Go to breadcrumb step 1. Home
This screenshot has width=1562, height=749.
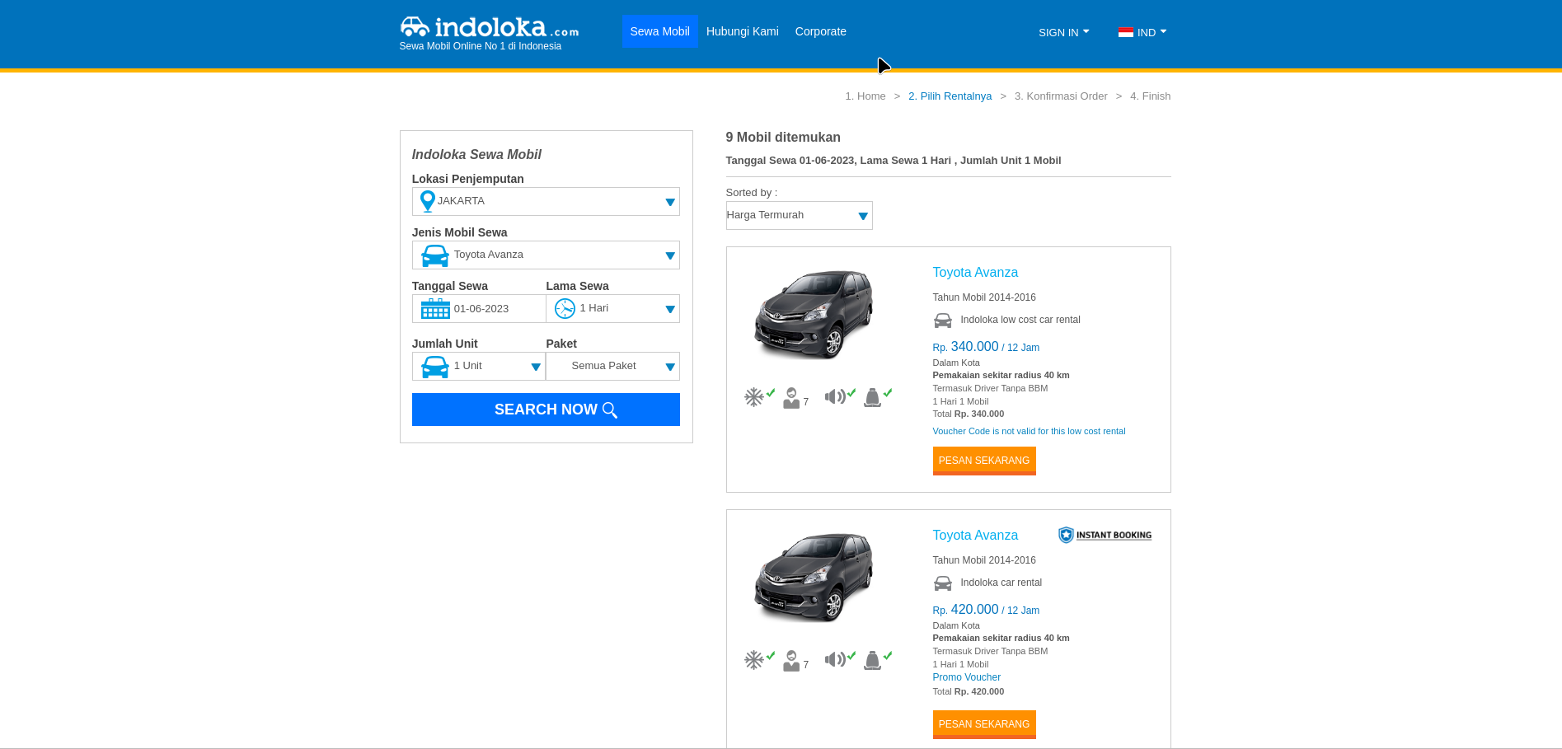[x=865, y=96]
